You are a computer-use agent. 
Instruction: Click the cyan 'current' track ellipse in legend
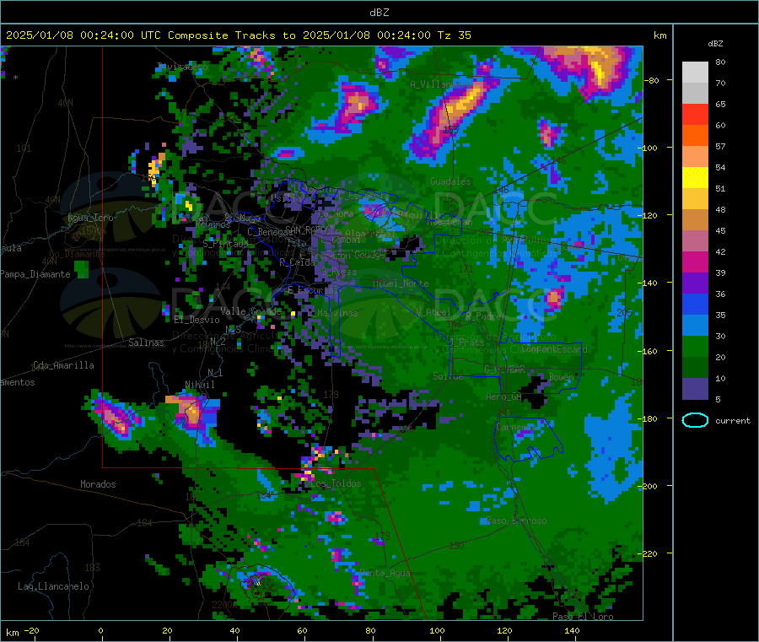[695, 420]
